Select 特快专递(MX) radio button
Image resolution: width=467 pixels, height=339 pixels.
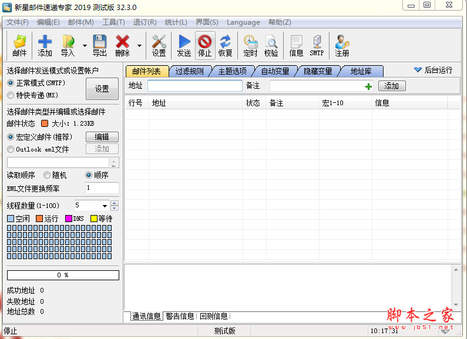click(11, 95)
